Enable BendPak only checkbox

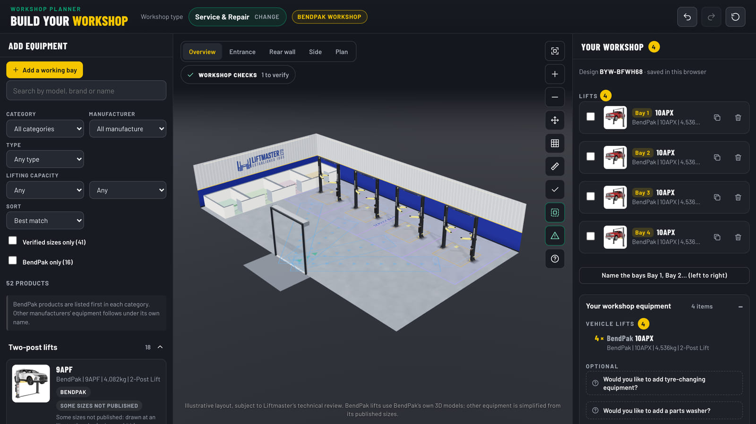13,260
